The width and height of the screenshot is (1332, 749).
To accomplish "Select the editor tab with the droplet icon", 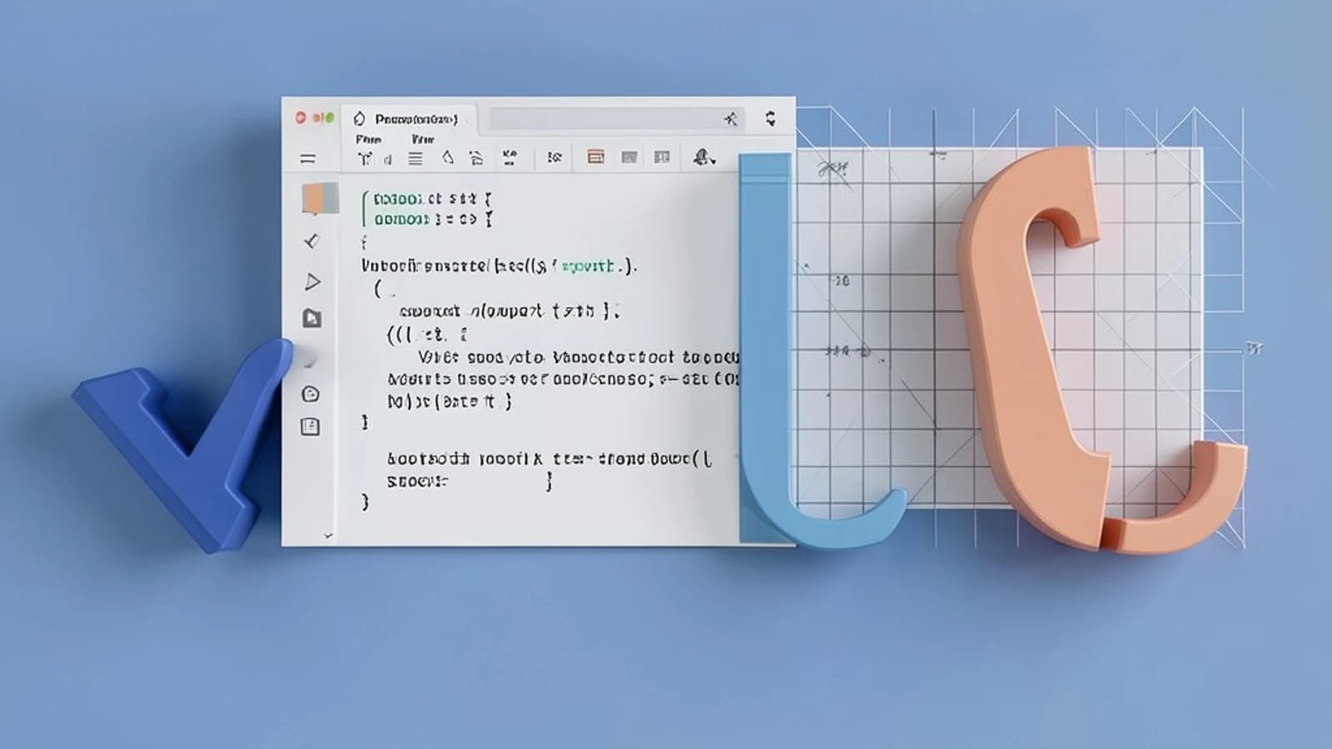I will [x=410, y=119].
